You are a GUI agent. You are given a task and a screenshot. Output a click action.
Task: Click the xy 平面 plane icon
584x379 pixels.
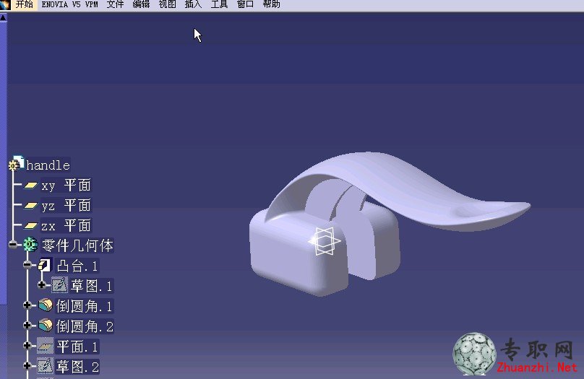[30, 186]
